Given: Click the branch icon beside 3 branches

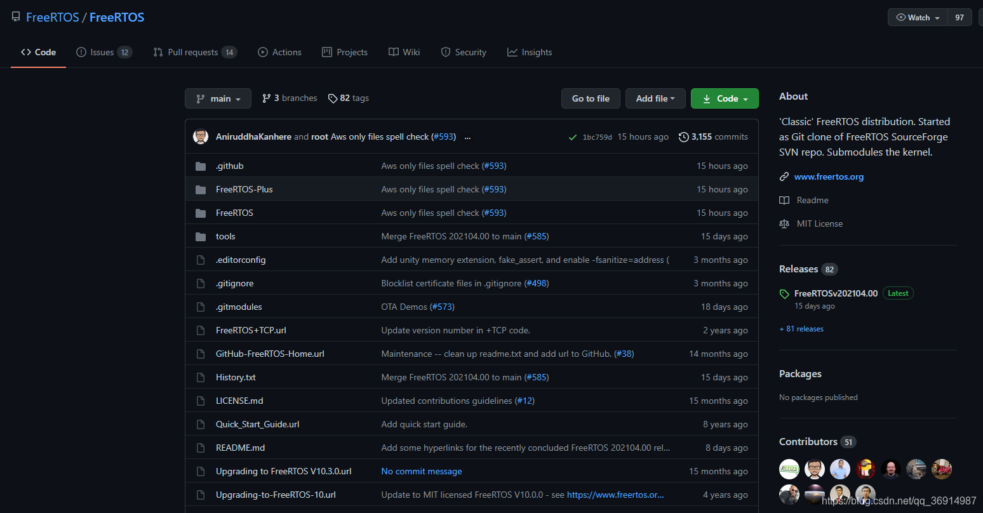Looking at the screenshot, I should 267,98.
